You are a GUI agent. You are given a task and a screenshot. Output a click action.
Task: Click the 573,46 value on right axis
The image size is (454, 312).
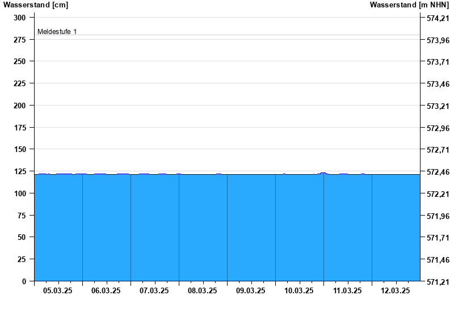(x=438, y=84)
